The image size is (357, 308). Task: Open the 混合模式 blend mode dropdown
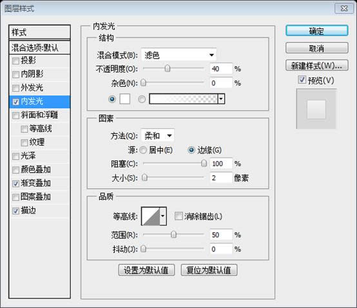[x=179, y=55]
